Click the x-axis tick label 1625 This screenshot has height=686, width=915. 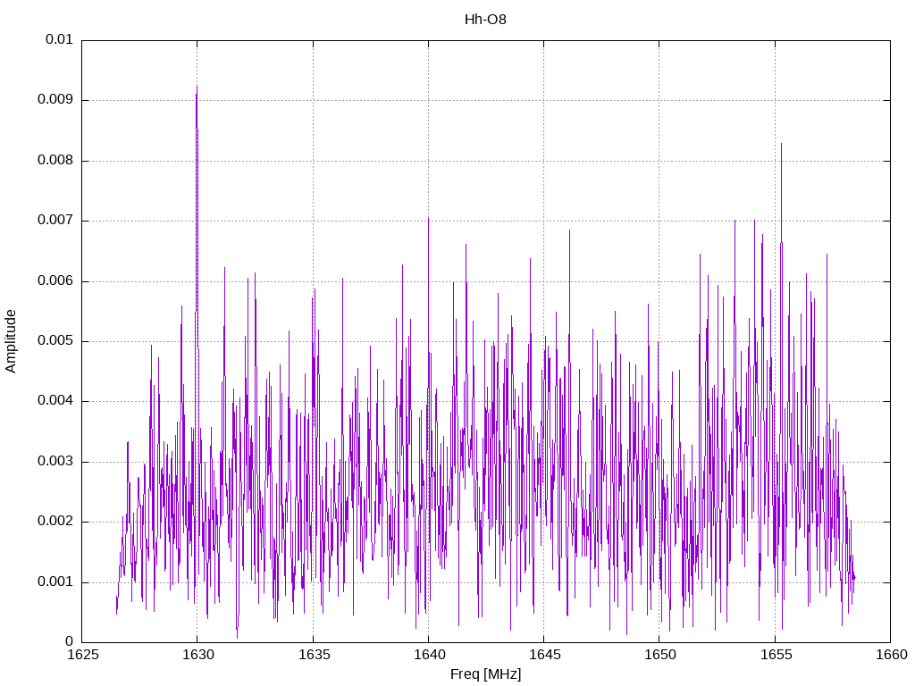pos(83,655)
